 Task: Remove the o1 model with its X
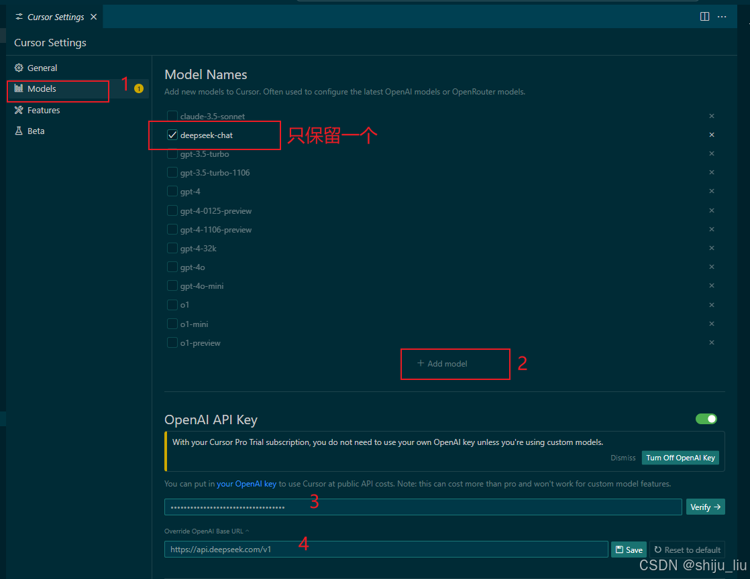[712, 305]
